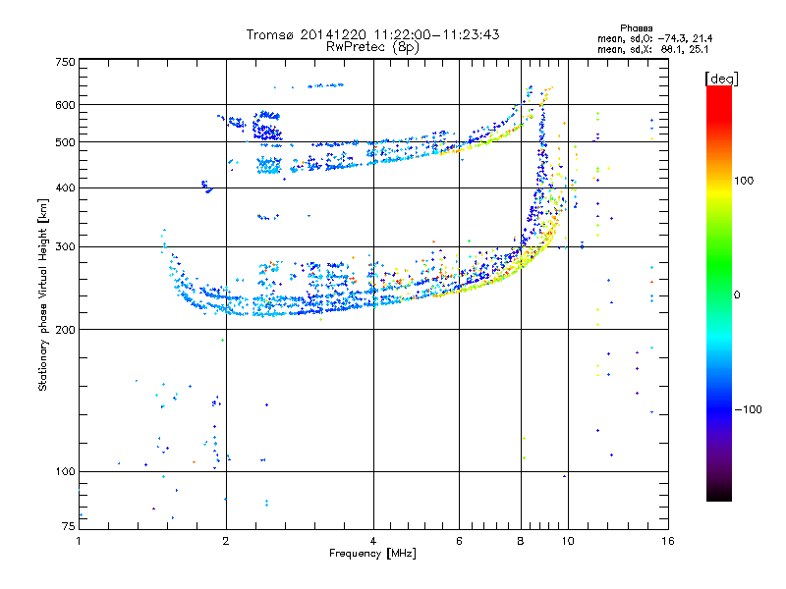Click the plot title 'Tromsø 20141220 11:22:00-11:23:43'
The image size is (786, 589).
click(373, 34)
